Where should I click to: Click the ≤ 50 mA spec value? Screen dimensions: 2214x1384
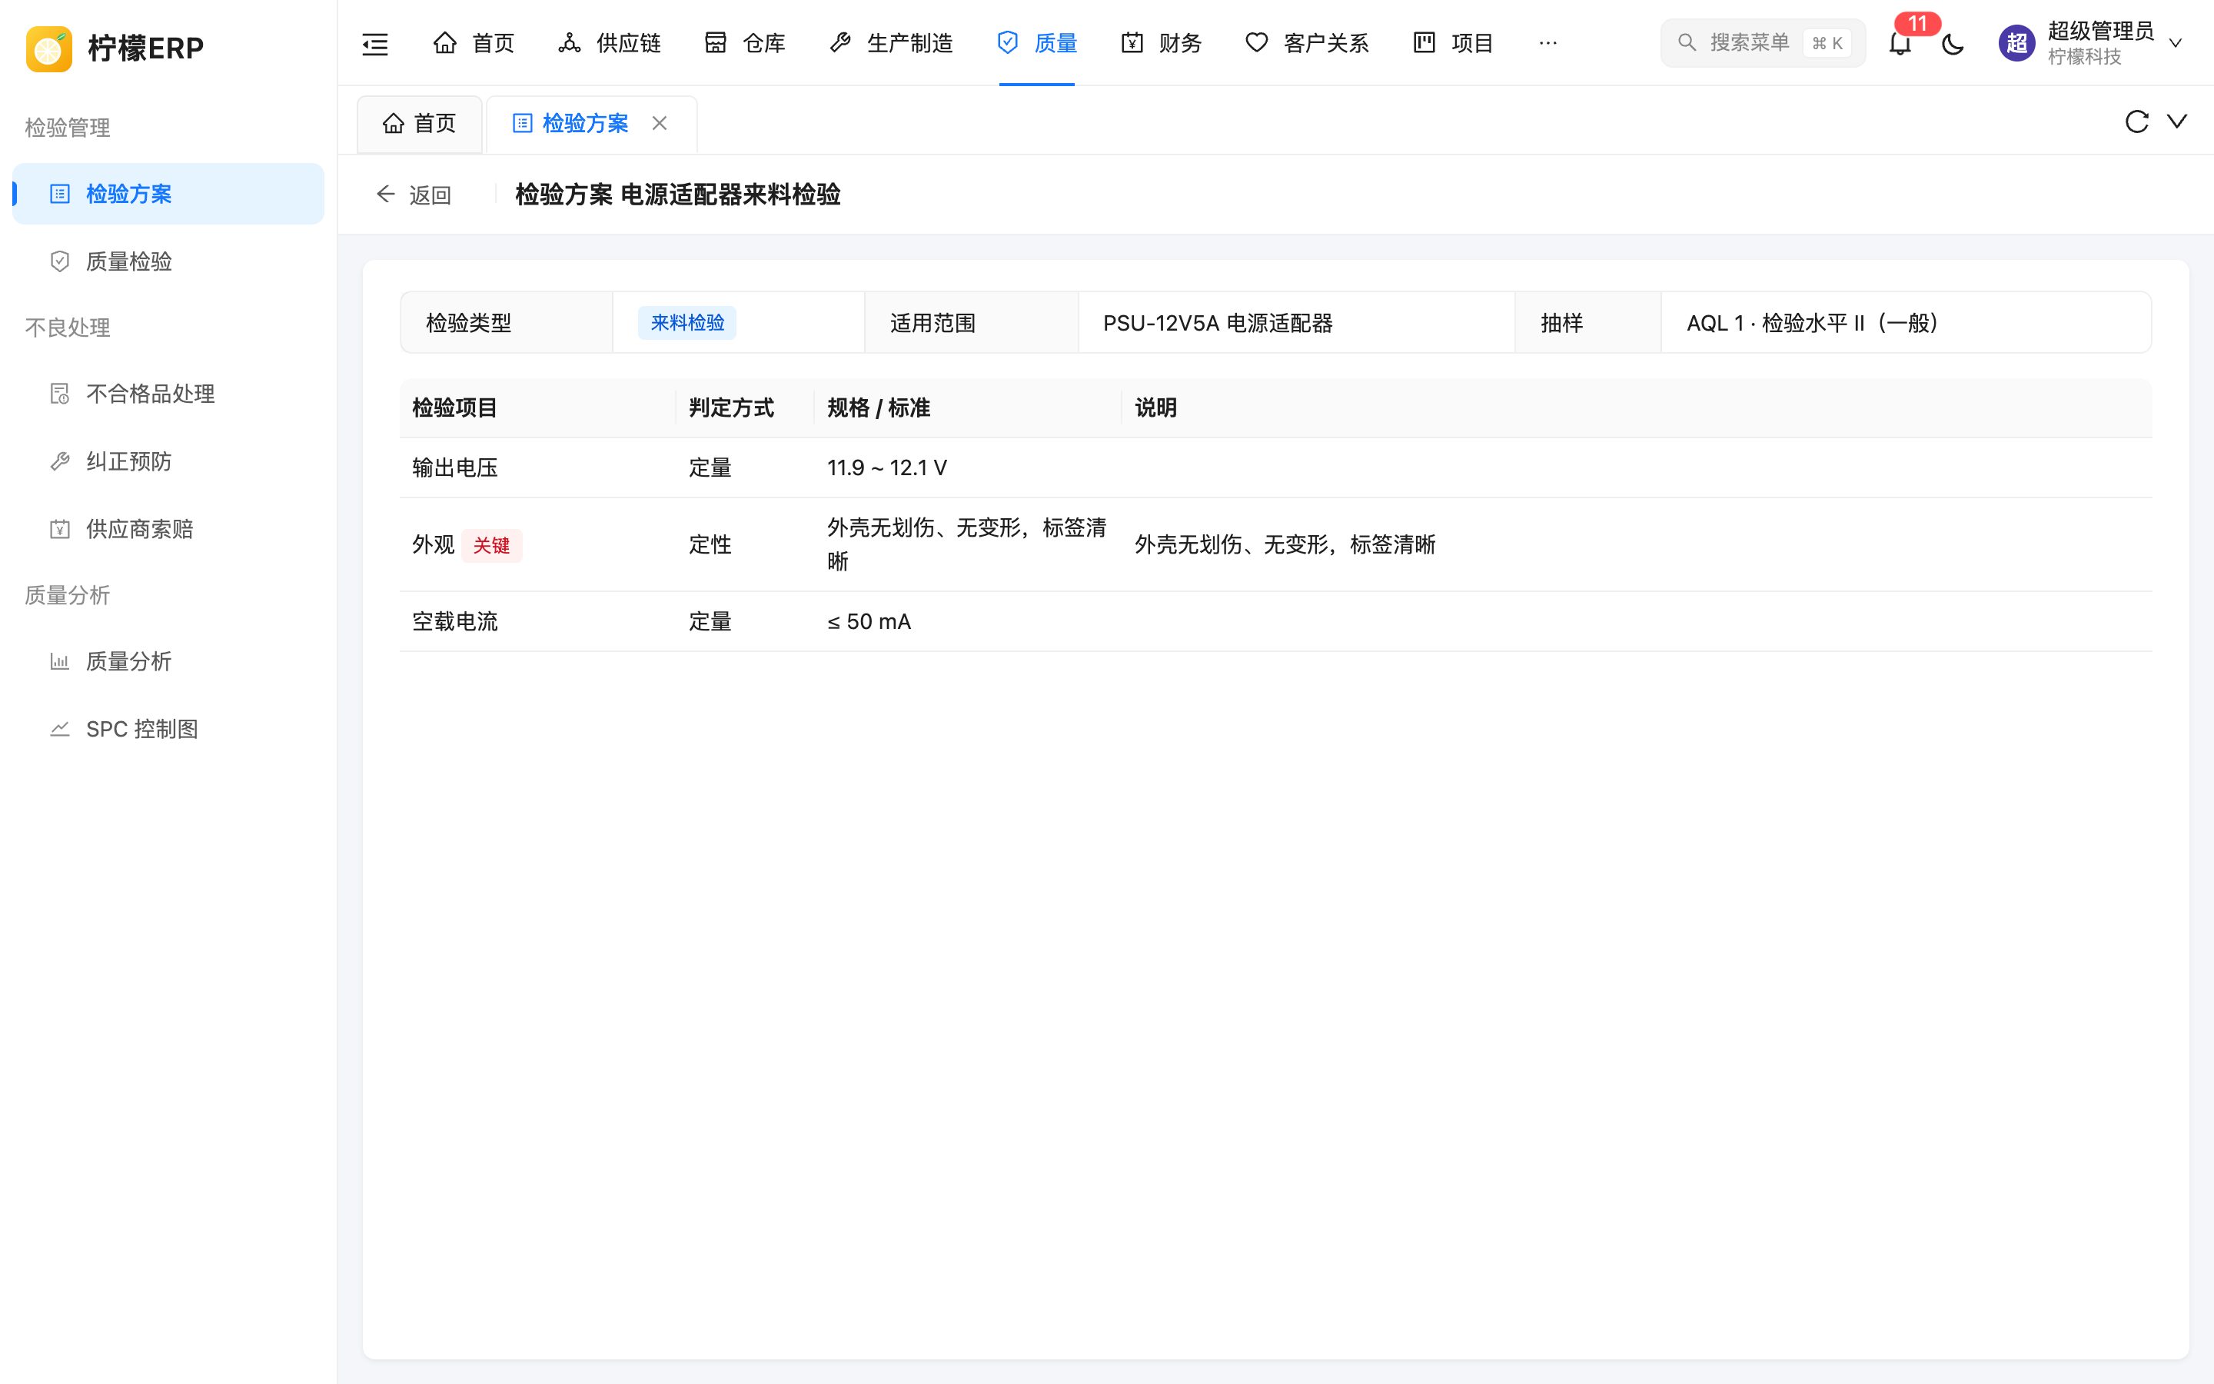coord(869,621)
